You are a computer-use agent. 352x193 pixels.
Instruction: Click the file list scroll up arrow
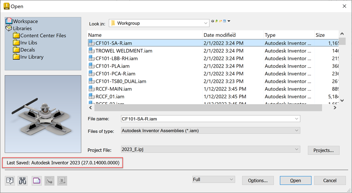[x=342, y=34]
